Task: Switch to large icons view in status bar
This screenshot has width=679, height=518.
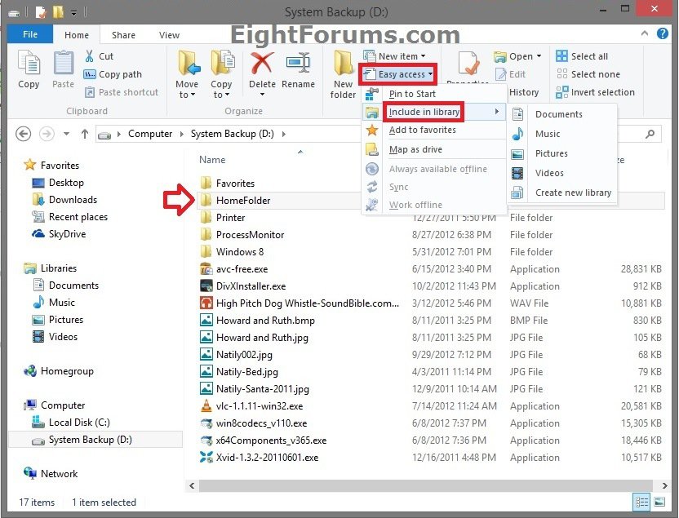Action: [x=659, y=503]
